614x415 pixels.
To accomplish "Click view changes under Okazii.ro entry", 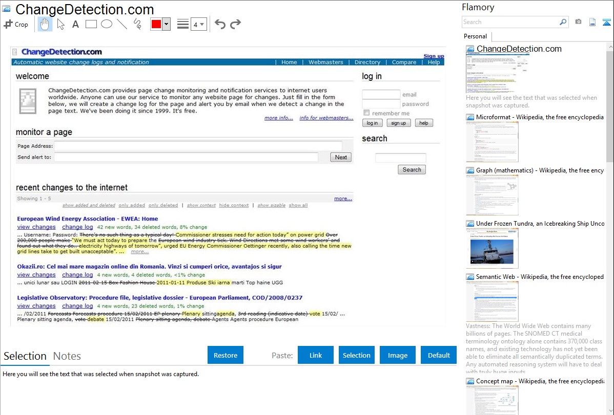I will click(36, 275).
